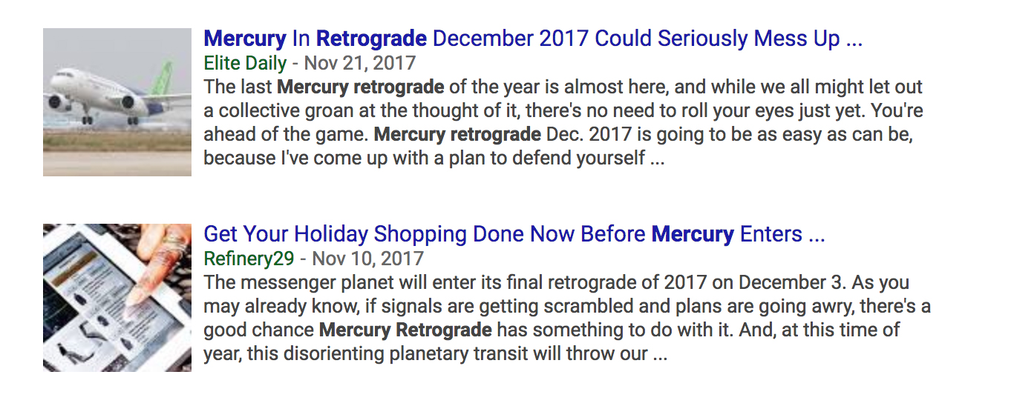Screen dimensions: 1014x406
Task: Click bold Mercury retrograde before Dec. 2017
Action: (x=457, y=135)
